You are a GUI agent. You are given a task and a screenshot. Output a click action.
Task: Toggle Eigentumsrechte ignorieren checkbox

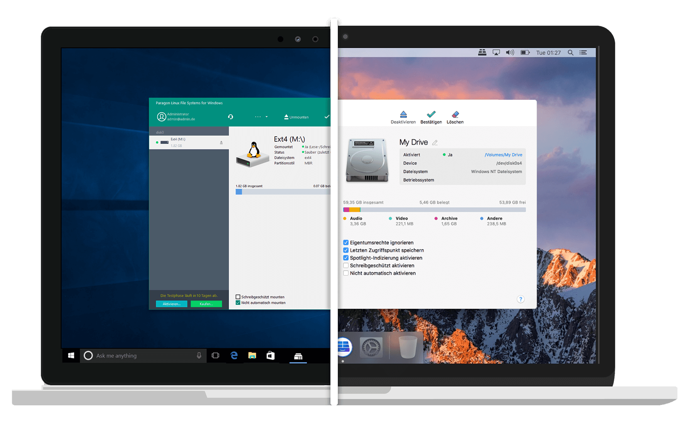pyautogui.click(x=346, y=242)
